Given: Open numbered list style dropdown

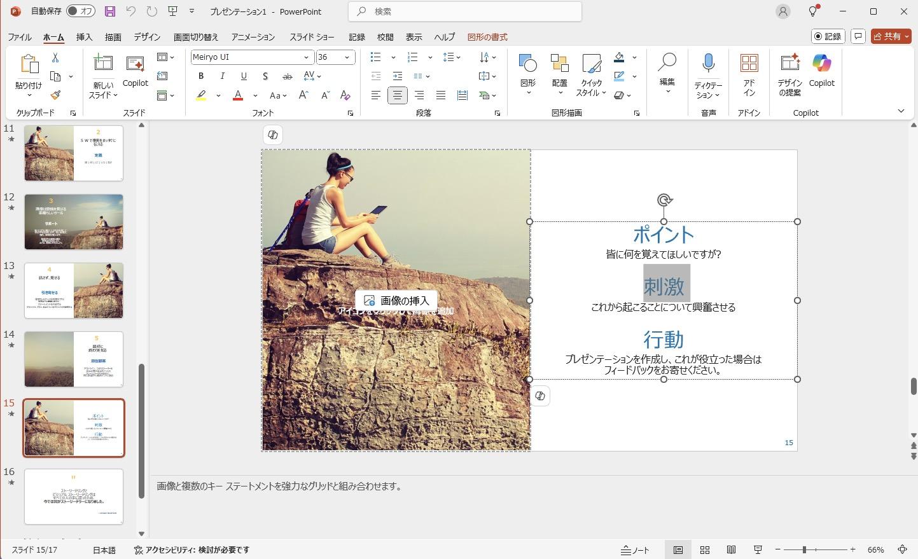Looking at the screenshot, I should [x=430, y=57].
